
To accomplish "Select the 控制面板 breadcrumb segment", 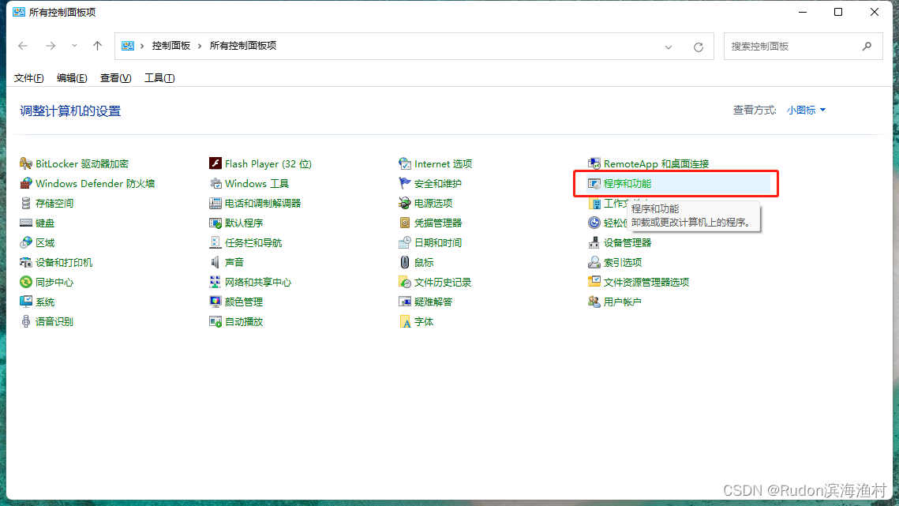I will [170, 46].
